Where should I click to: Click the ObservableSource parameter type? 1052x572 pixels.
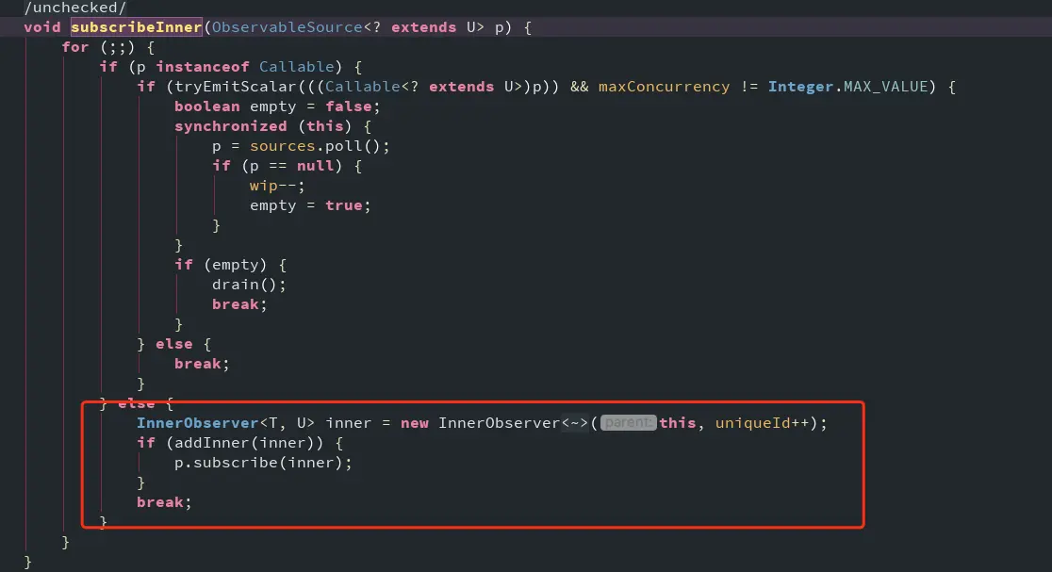click(288, 27)
